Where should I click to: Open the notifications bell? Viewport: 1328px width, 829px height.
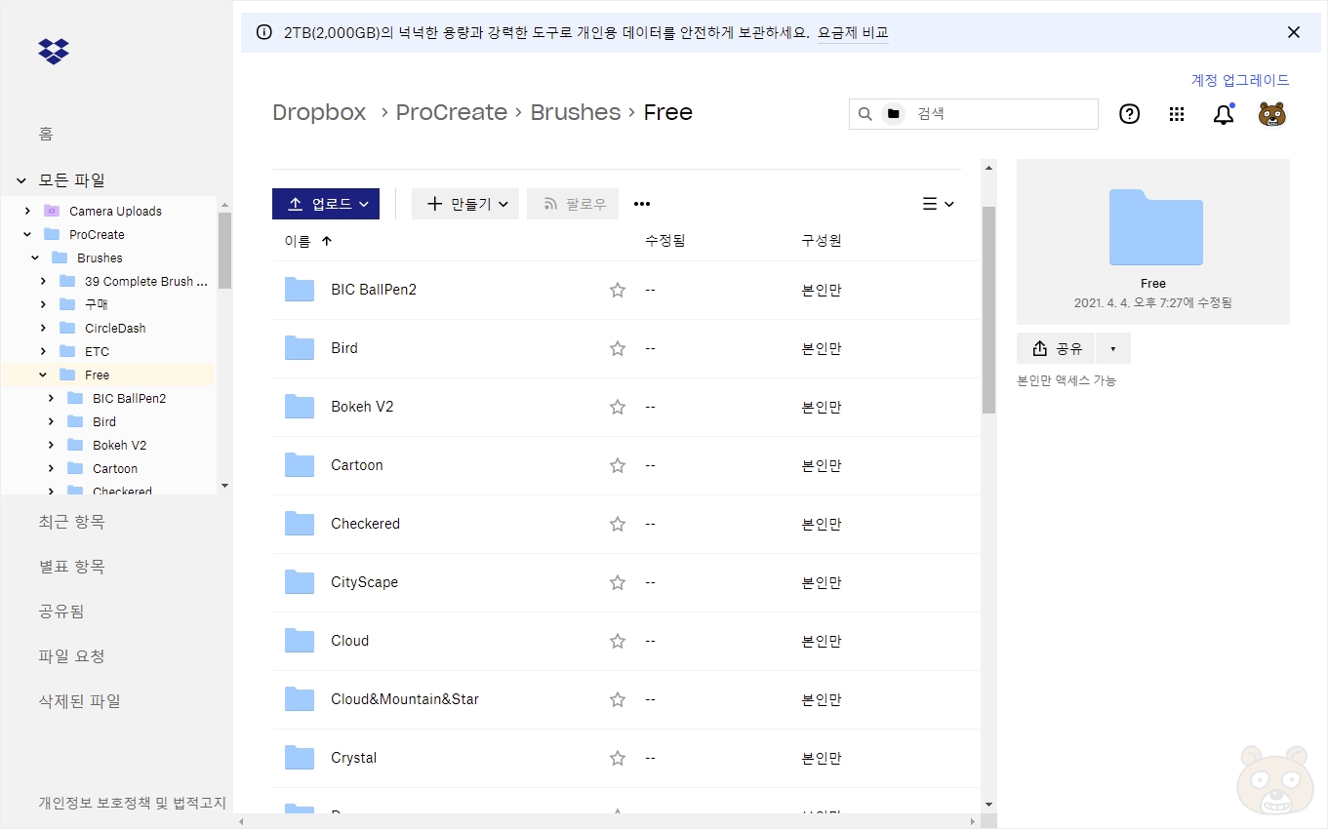(x=1224, y=114)
